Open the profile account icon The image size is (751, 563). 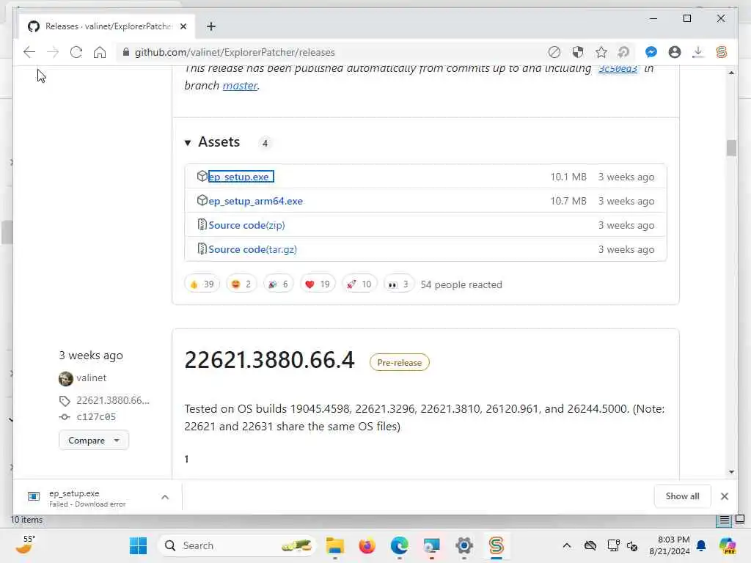(675, 52)
